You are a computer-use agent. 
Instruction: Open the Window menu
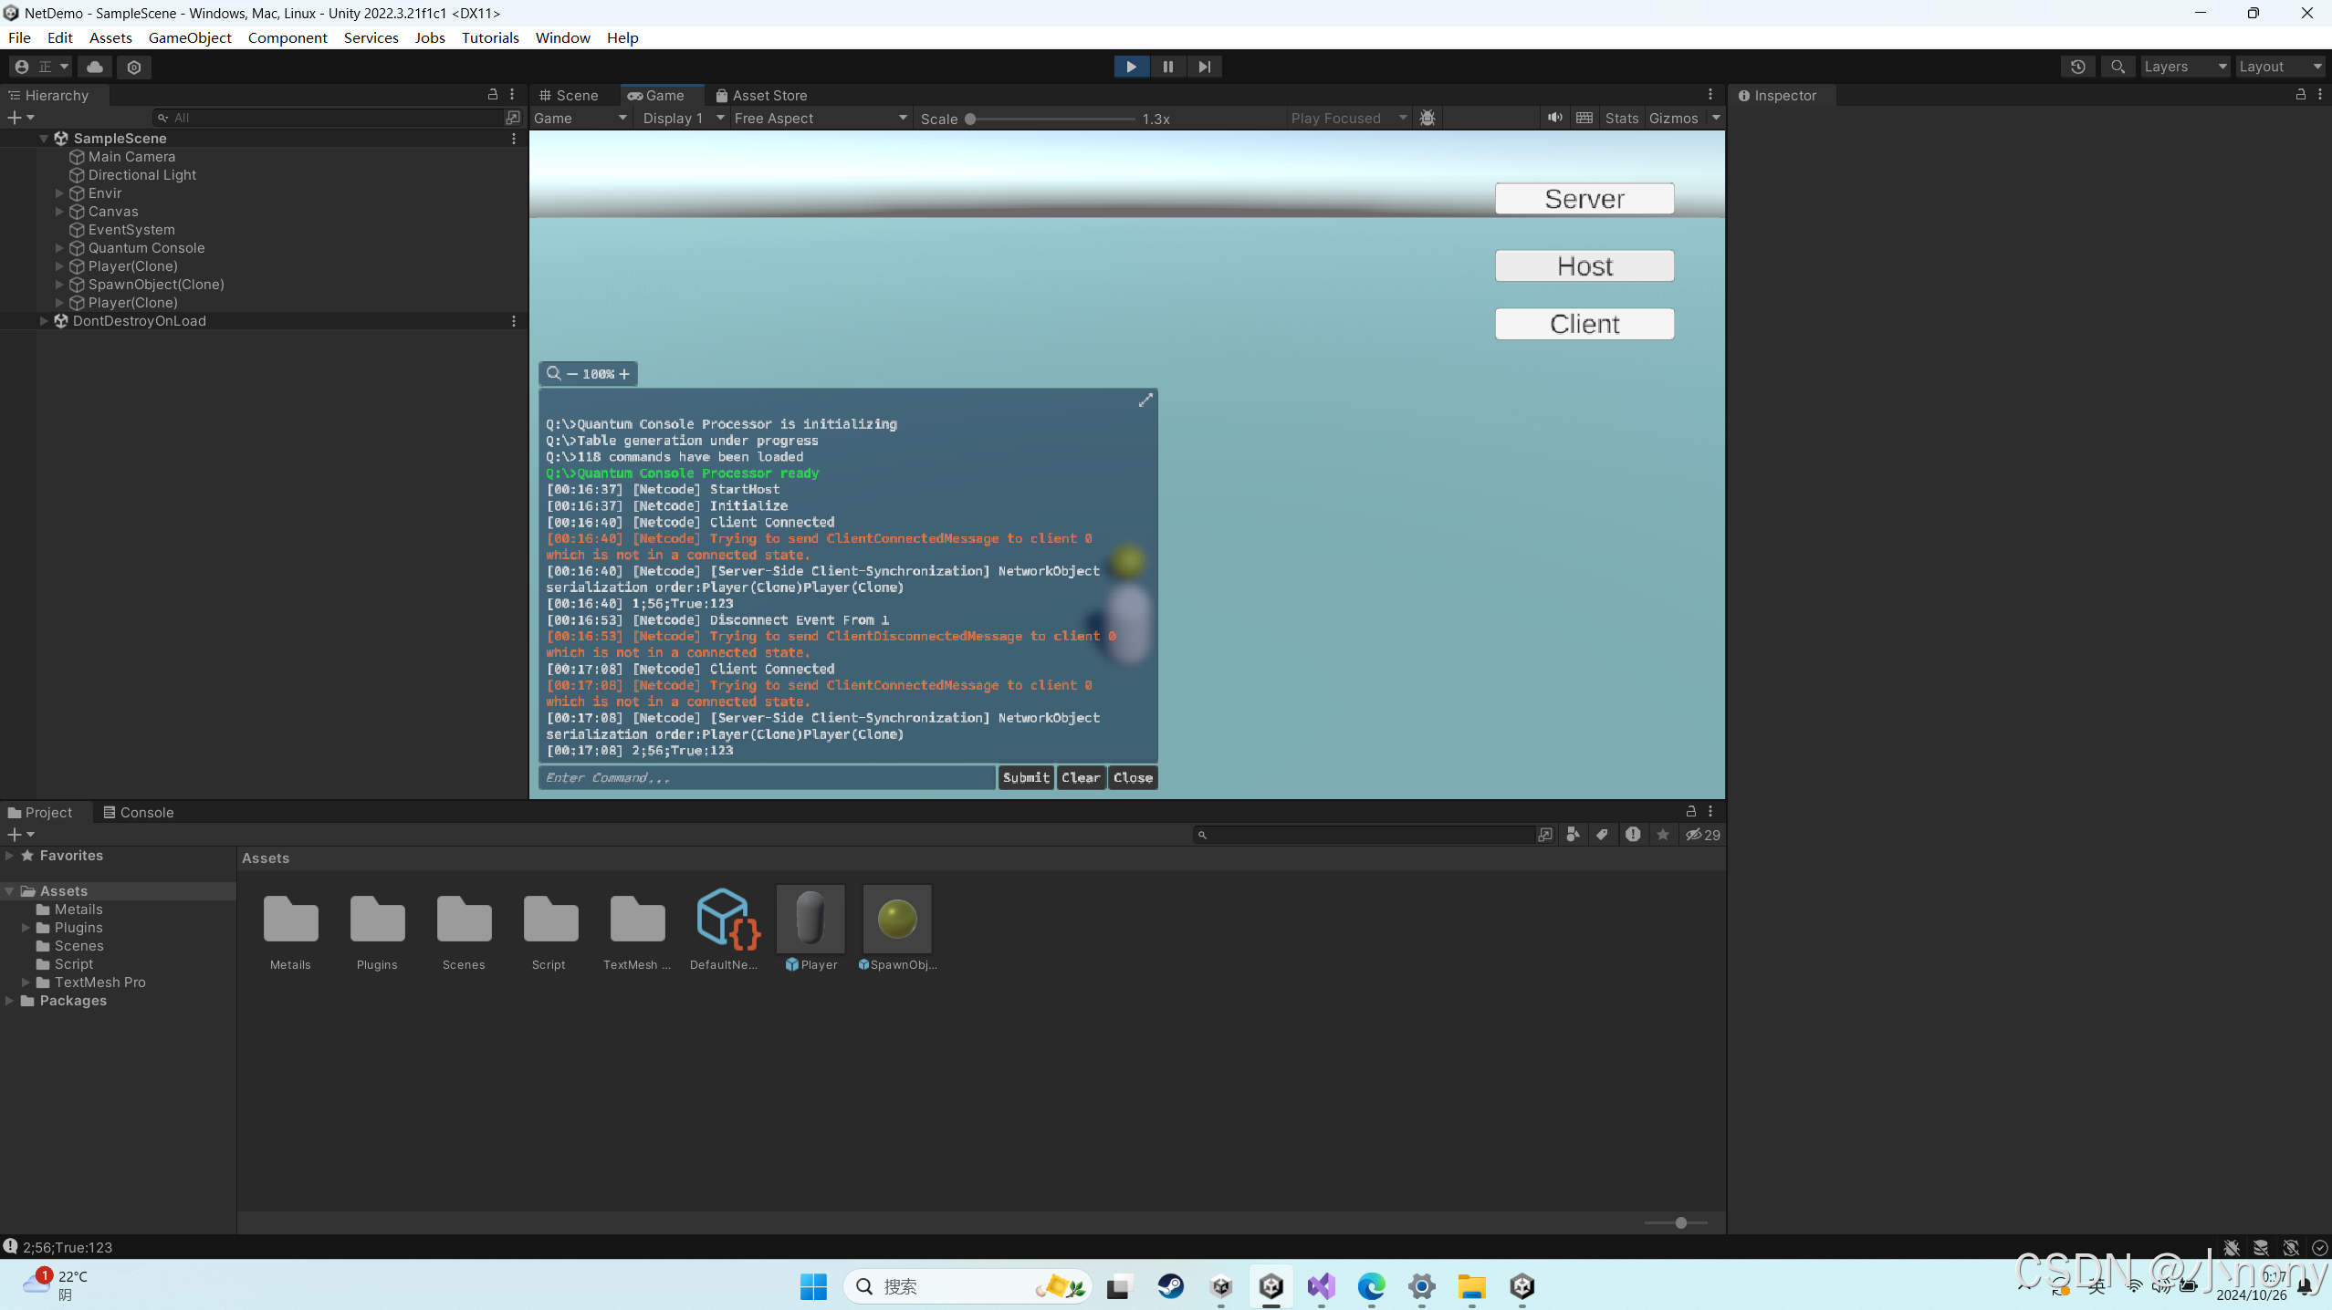point(562,37)
